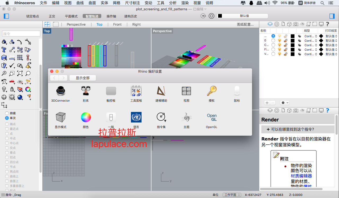Open the 工作平面 dropdown in status bar
The image size is (339, 198).
point(232,195)
